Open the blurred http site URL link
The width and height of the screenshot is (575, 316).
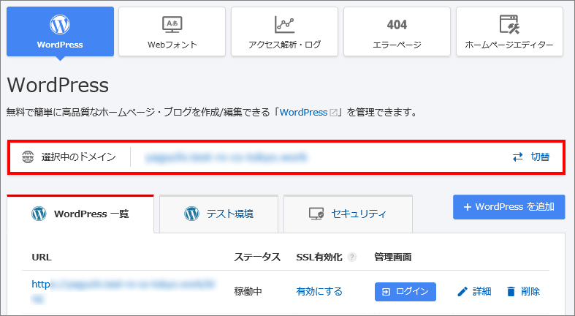click(123, 291)
